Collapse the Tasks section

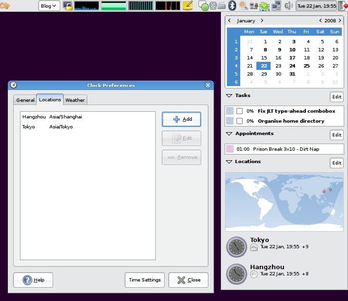point(229,96)
